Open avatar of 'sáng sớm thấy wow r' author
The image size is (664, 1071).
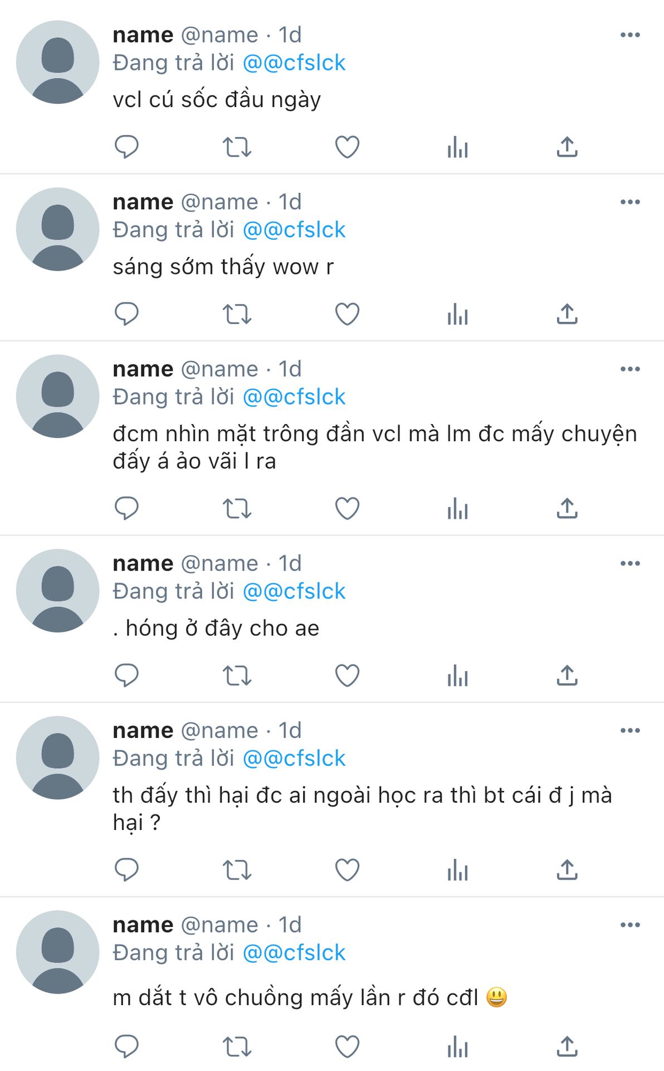point(58,229)
